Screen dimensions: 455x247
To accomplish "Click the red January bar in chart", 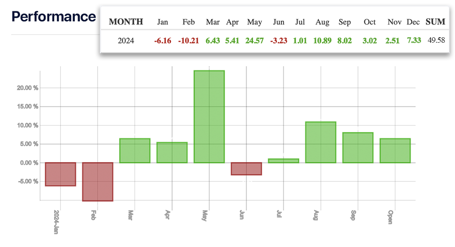I will [60, 174].
